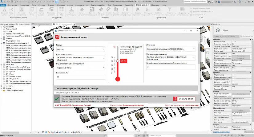Open Вид ограждающей конструкции dropdown
This screenshot has width=254, height=137.
coord(81,68)
